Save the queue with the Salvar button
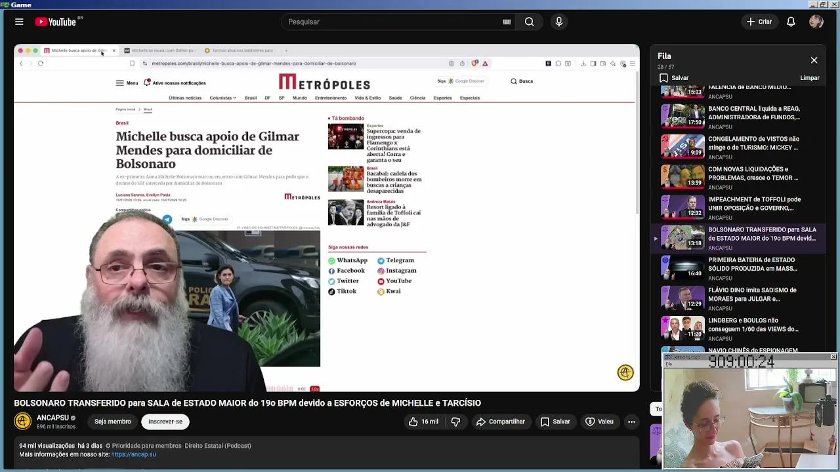This screenshot has height=472, width=840. tap(674, 78)
